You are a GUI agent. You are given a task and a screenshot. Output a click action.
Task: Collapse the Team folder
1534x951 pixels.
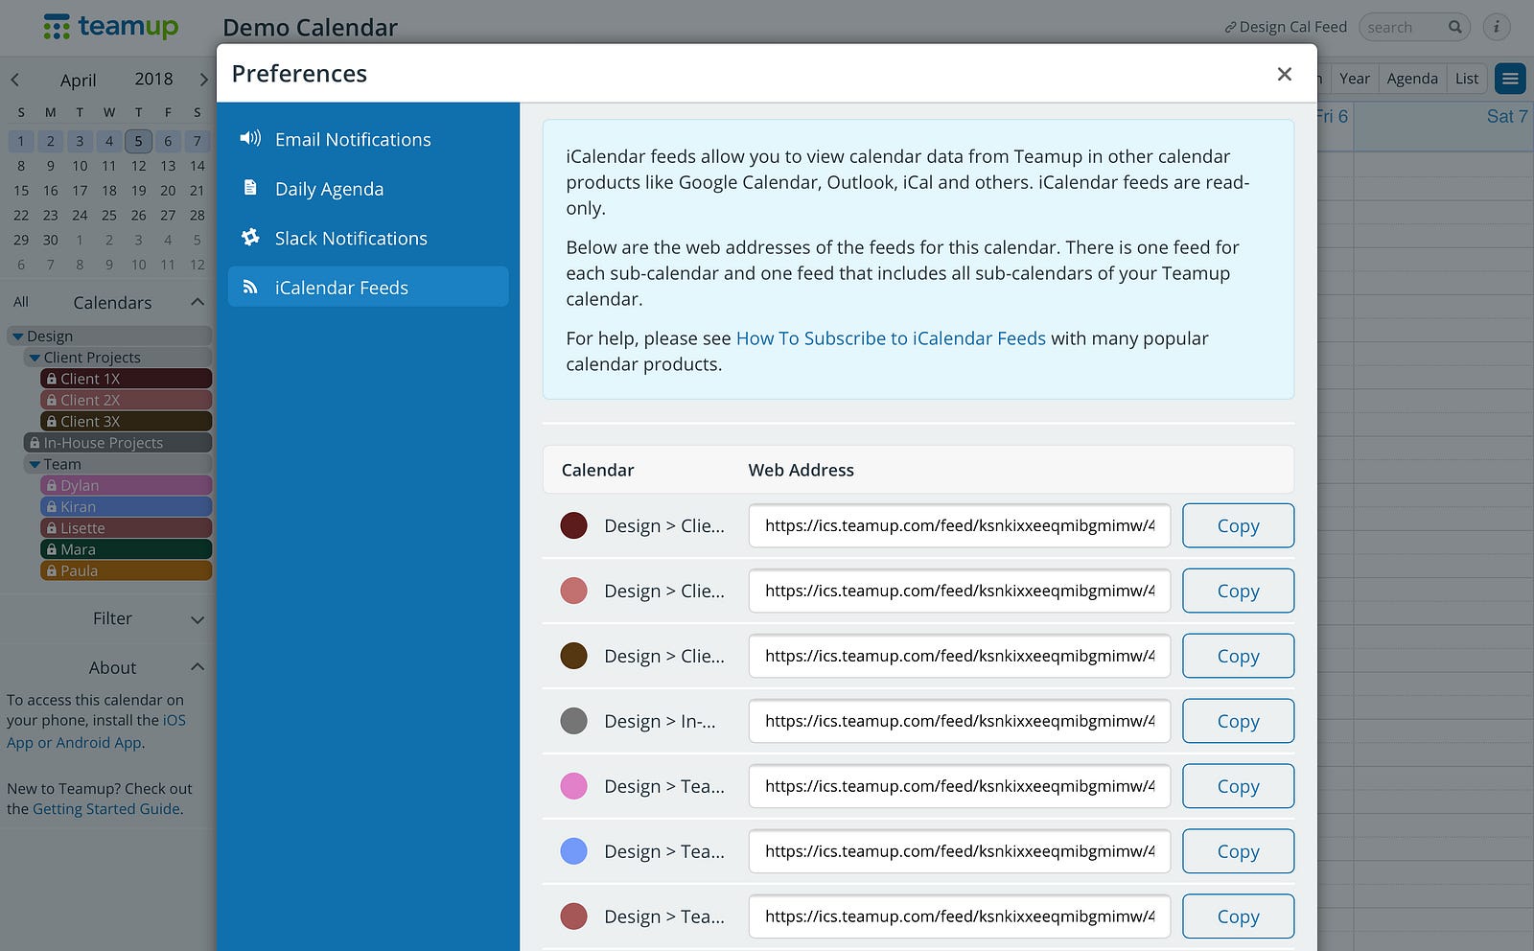[35, 464]
